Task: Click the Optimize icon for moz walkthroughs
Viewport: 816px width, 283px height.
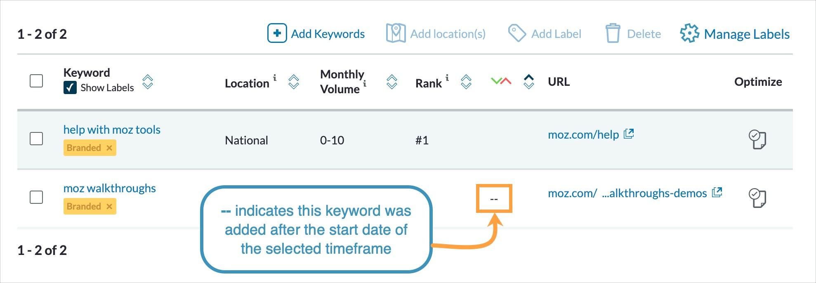Action: pos(758,198)
